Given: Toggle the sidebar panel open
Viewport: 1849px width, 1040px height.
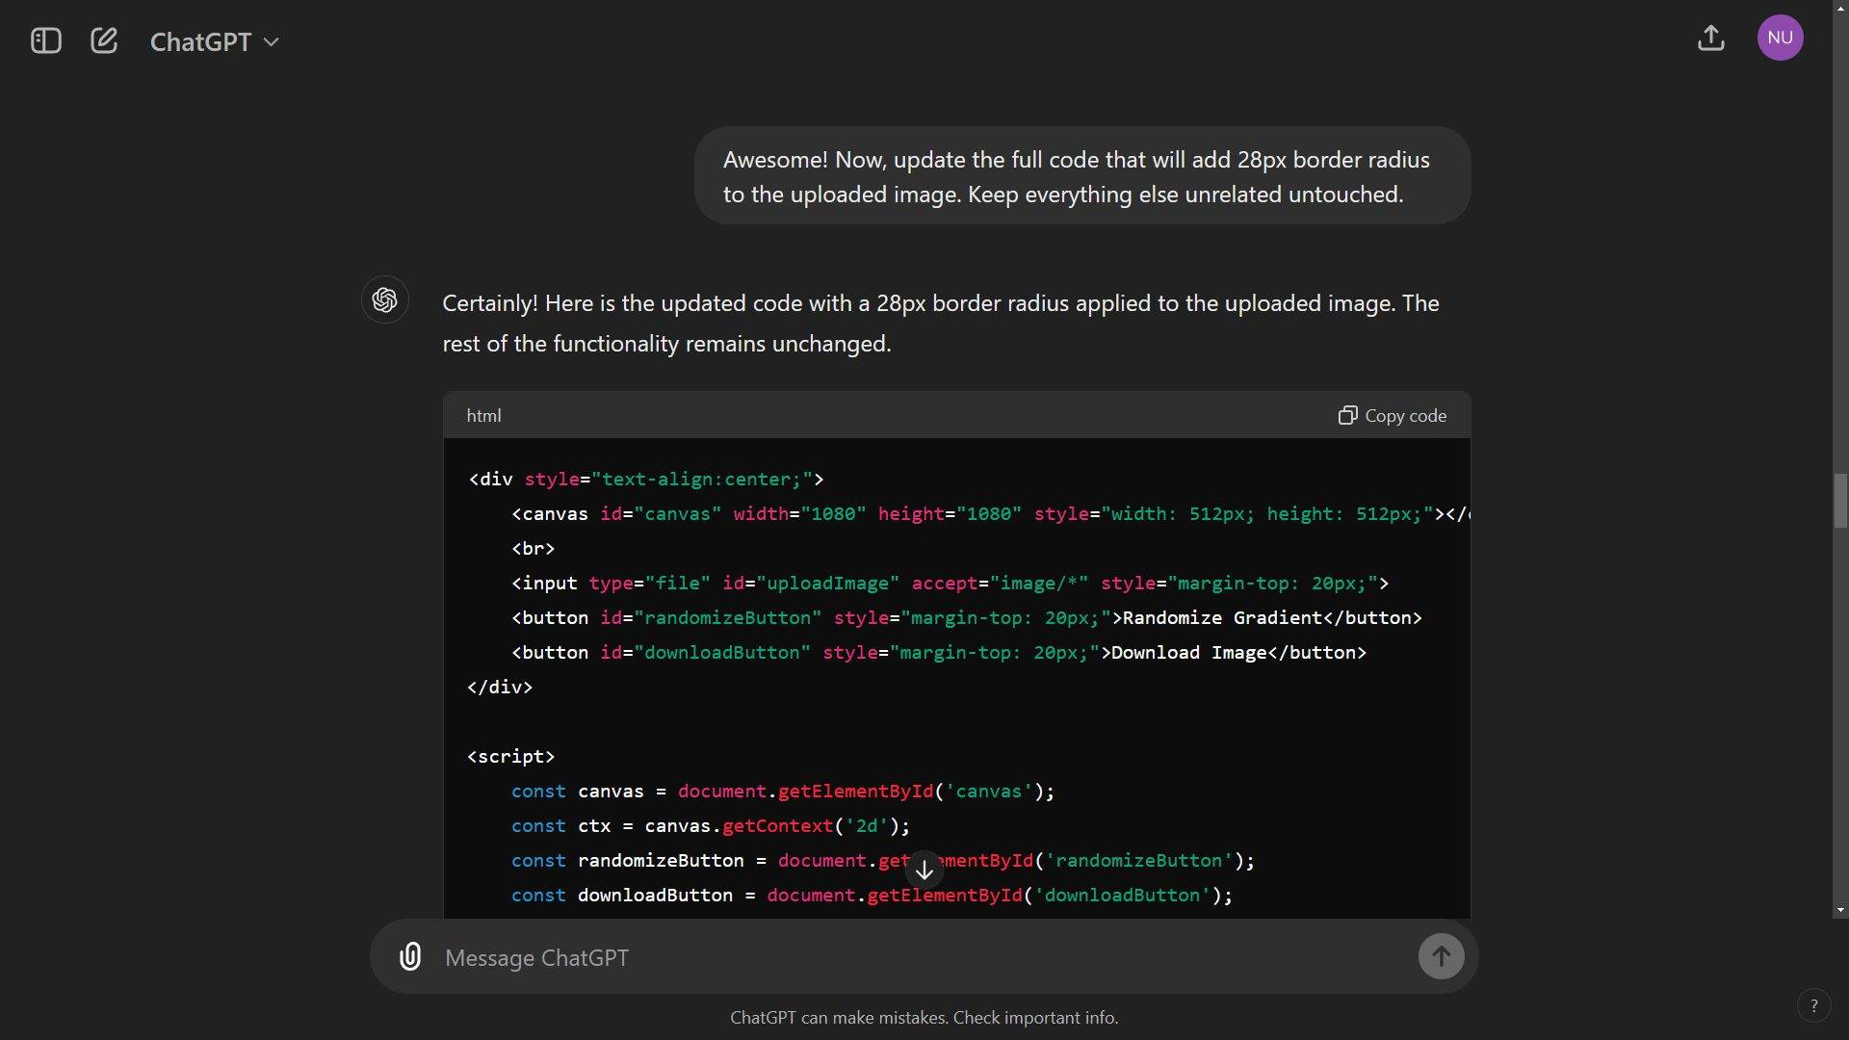Looking at the screenshot, I should point(44,40).
